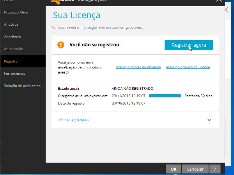Image resolution: width=234 pixels, height=175 pixels.
Task: Click the Restando 30 dias text
Action: tap(199, 96)
